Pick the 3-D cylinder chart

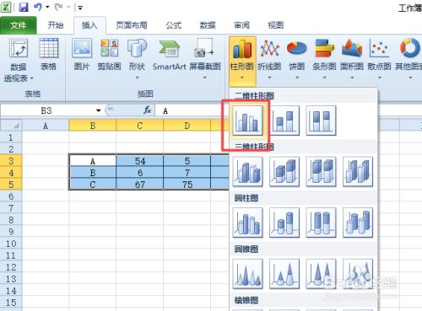(358, 223)
